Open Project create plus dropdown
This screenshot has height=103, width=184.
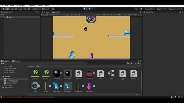(x=2, y=64)
